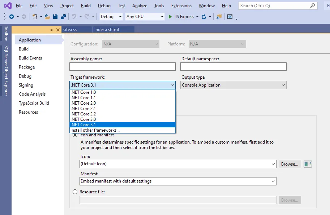Open the Analyze menu

point(140,6)
